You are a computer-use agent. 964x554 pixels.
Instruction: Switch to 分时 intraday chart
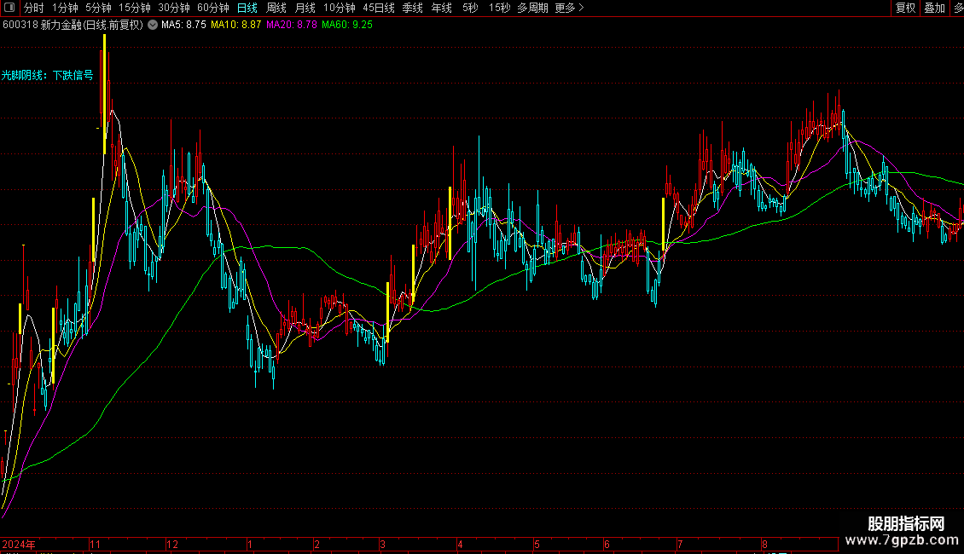[x=33, y=8]
